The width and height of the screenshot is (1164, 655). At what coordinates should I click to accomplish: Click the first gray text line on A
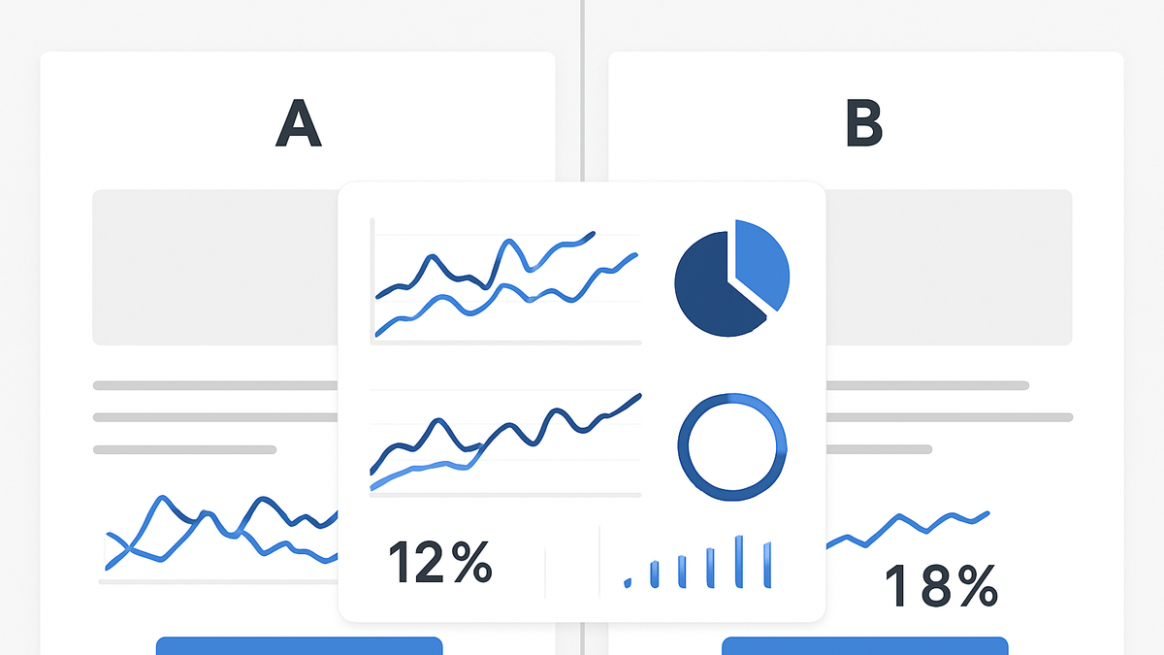pyautogui.click(x=215, y=385)
